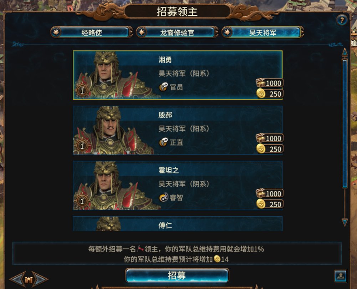Viewport: 357px width, 289px height.
Task: Click the scrollbar down arrow
Action: tap(345, 222)
